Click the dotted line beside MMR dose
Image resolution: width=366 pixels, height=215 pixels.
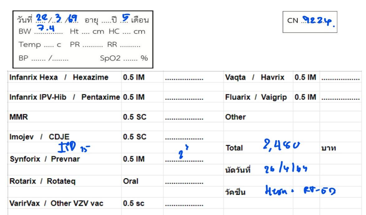(184, 117)
